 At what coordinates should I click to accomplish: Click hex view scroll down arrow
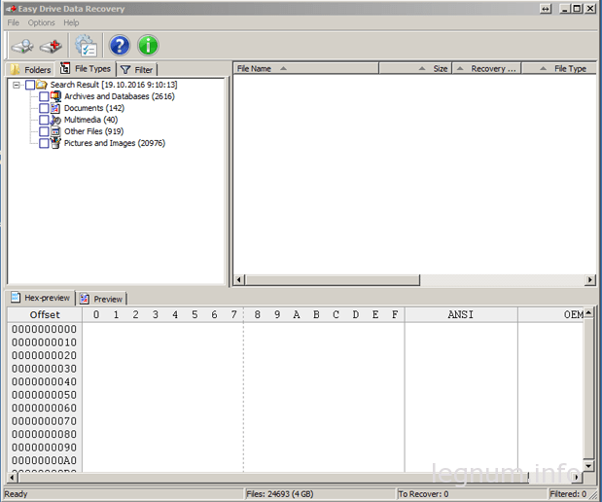pos(588,466)
